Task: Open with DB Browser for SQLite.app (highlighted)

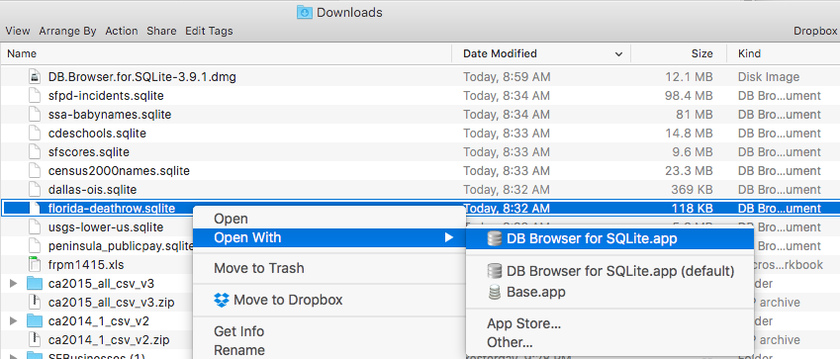Action: tap(610, 238)
